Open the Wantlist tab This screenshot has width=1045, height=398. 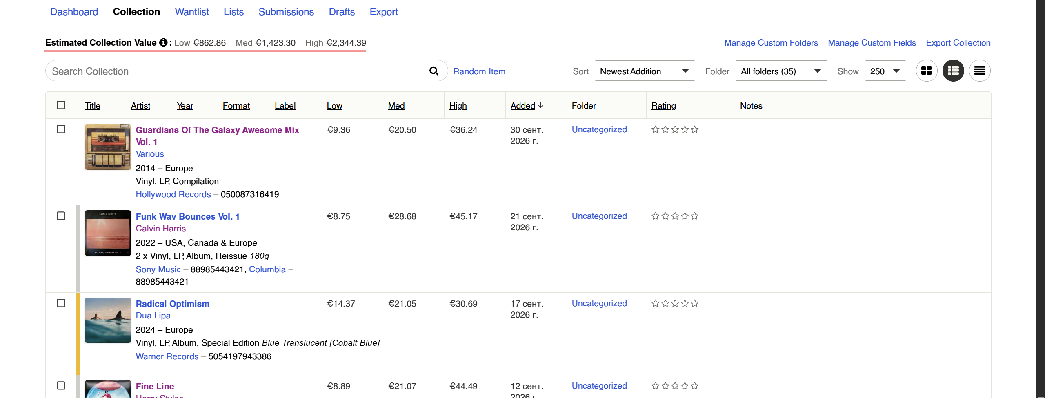(x=192, y=12)
